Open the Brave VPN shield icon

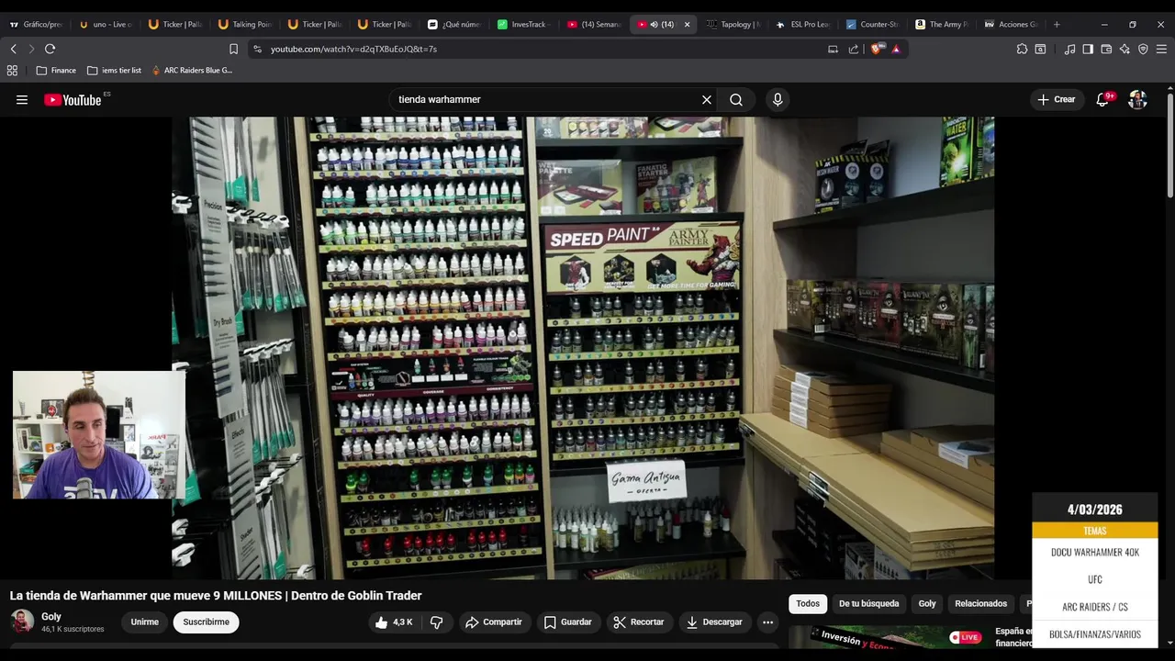click(1143, 49)
